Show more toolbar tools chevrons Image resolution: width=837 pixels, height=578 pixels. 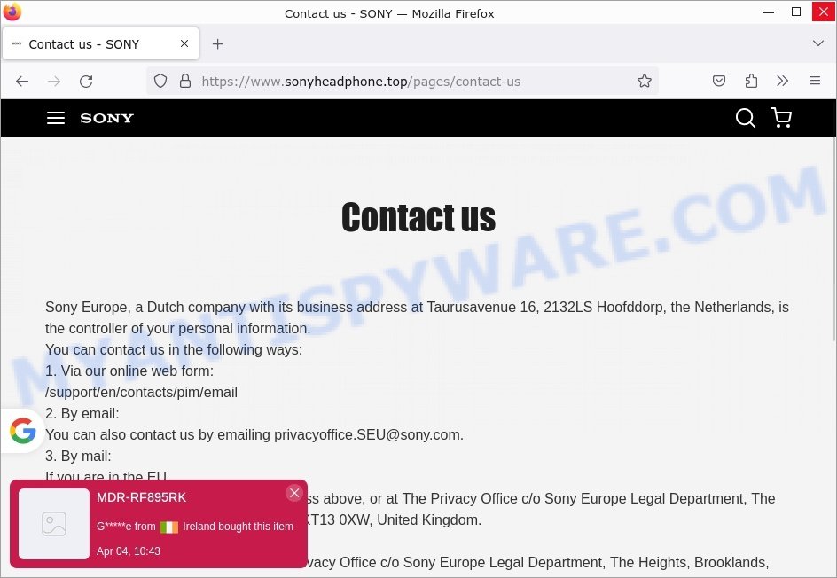click(783, 82)
